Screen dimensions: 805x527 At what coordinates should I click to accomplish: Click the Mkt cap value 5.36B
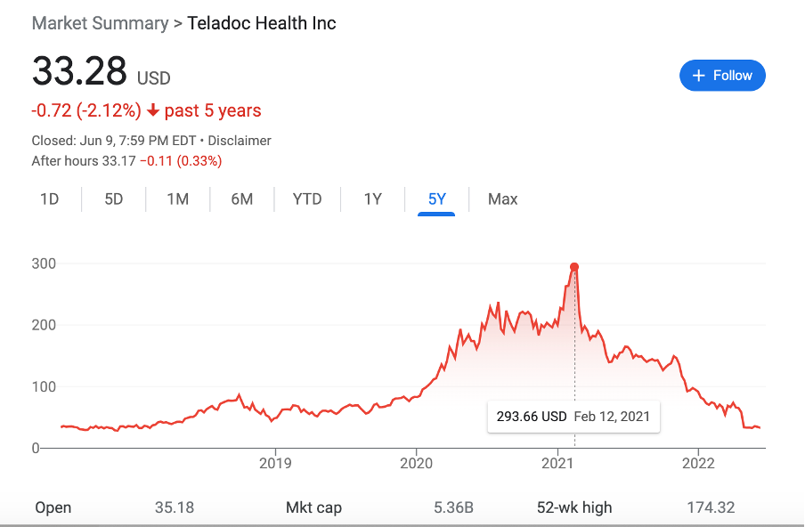click(453, 508)
